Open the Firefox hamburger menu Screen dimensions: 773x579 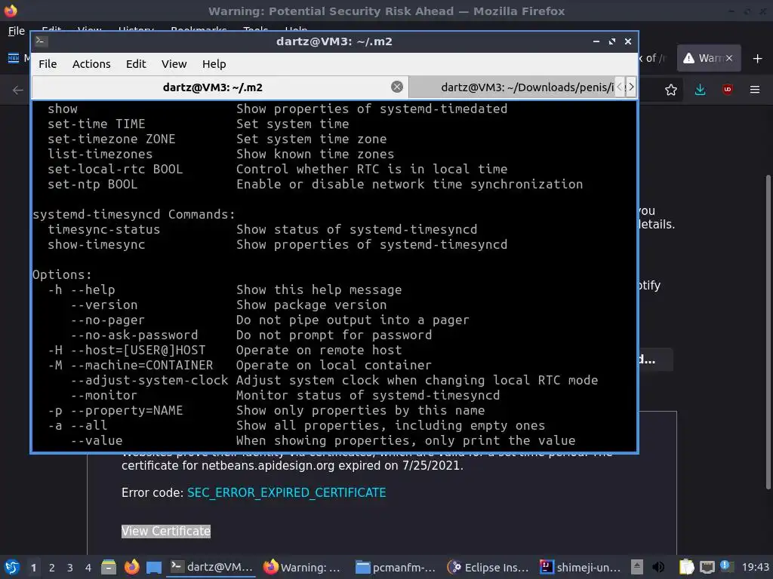tap(755, 90)
